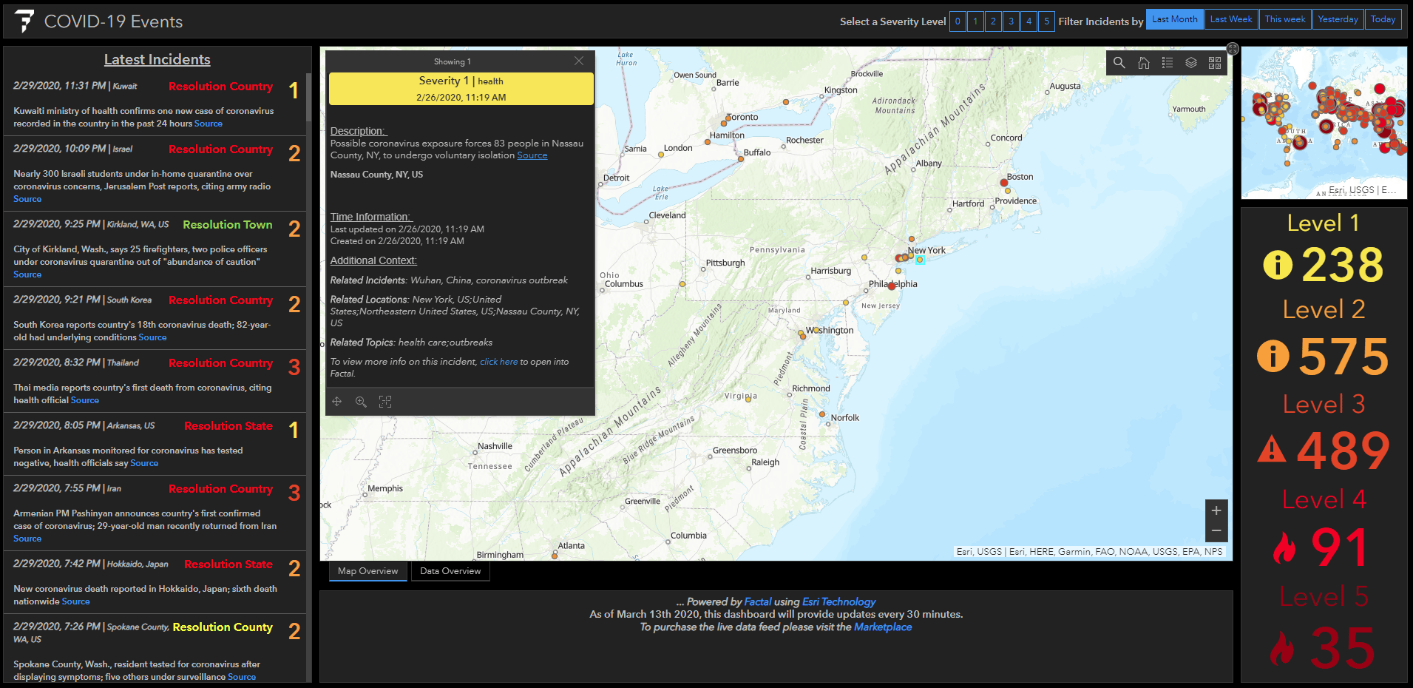Filter incidents by Last Week
The image size is (1413, 688).
click(1230, 18)
